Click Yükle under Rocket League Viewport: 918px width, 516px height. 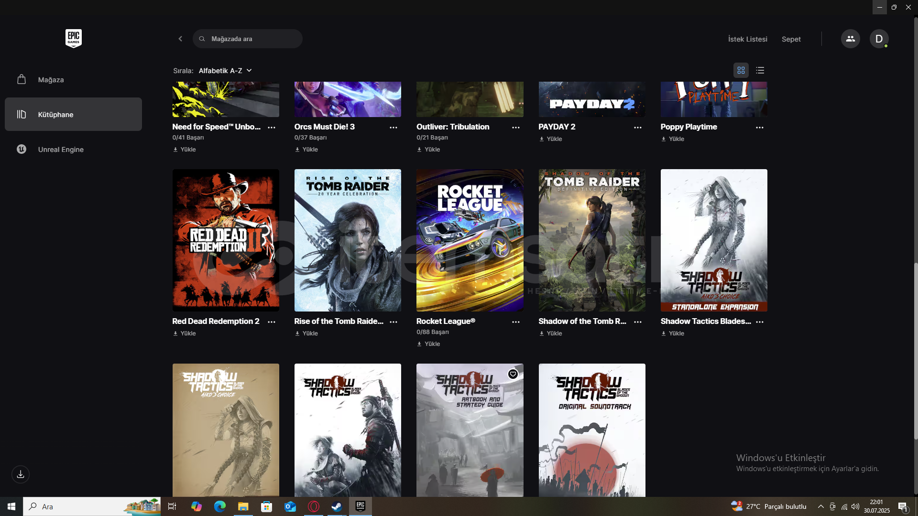pos(428,344)
